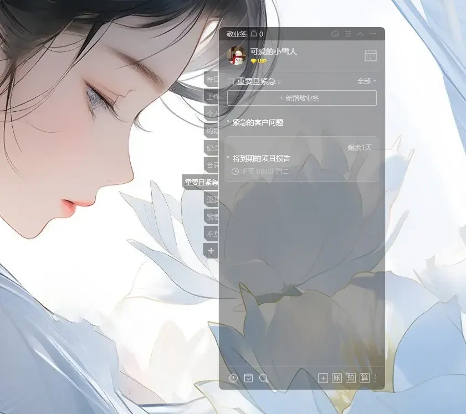Viewport: 466px width, 414px height.
Task: Click the 新增敬业签 input field
Action: (301, 98)
